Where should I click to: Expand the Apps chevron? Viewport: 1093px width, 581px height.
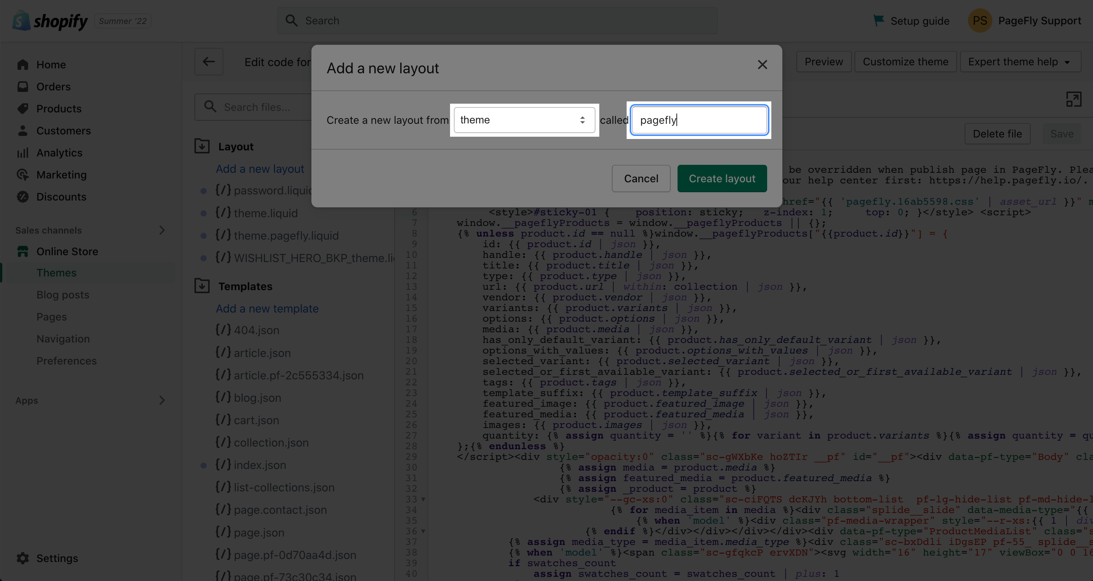coord(162,400)
